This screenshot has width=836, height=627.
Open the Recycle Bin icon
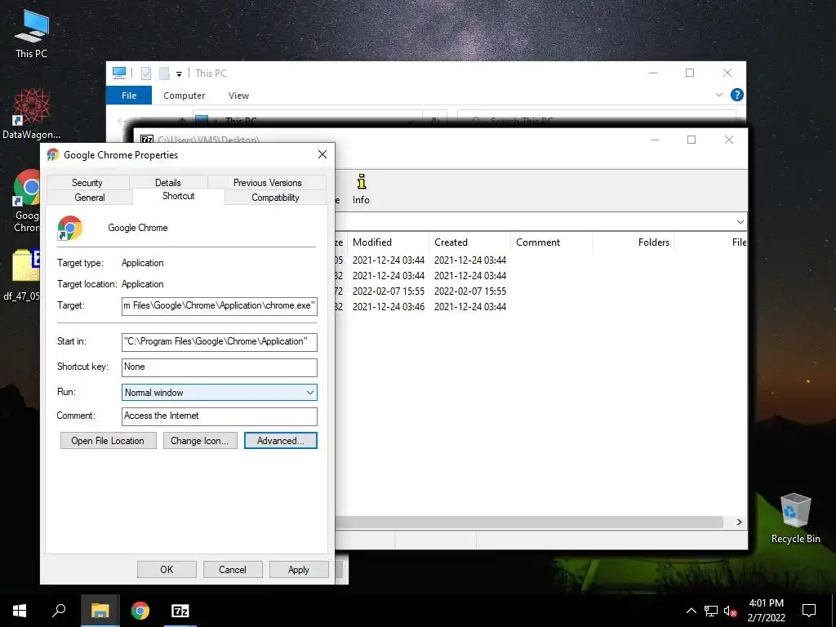tap(795, 518)
